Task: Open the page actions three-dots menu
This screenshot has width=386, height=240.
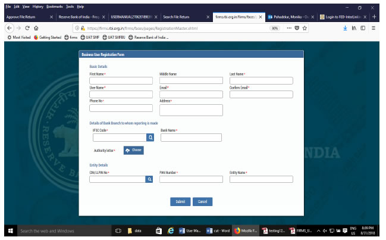Action: 289,28
